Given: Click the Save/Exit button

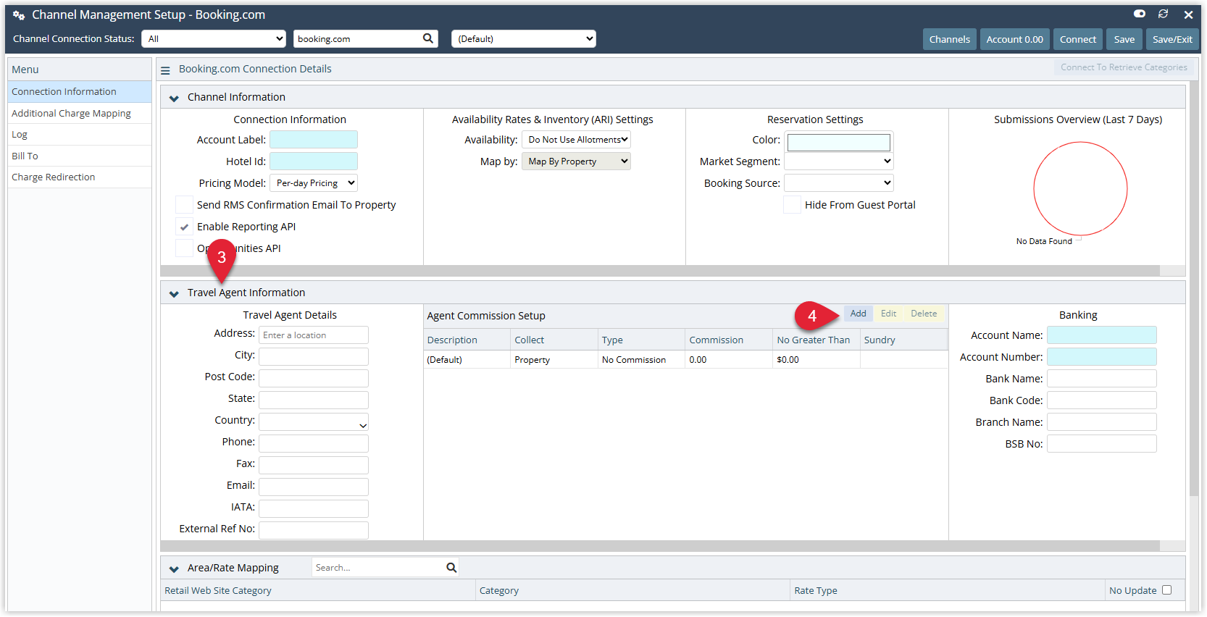Looking at the screenshot, I should 1172,39.
